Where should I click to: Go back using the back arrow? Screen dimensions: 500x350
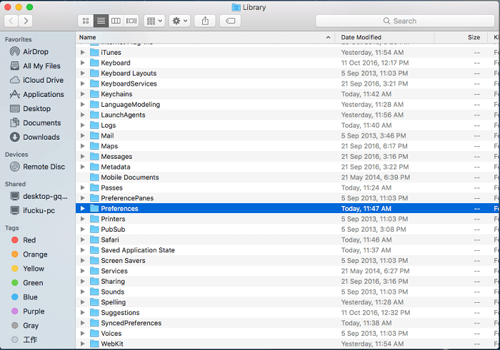click(12, 21)
